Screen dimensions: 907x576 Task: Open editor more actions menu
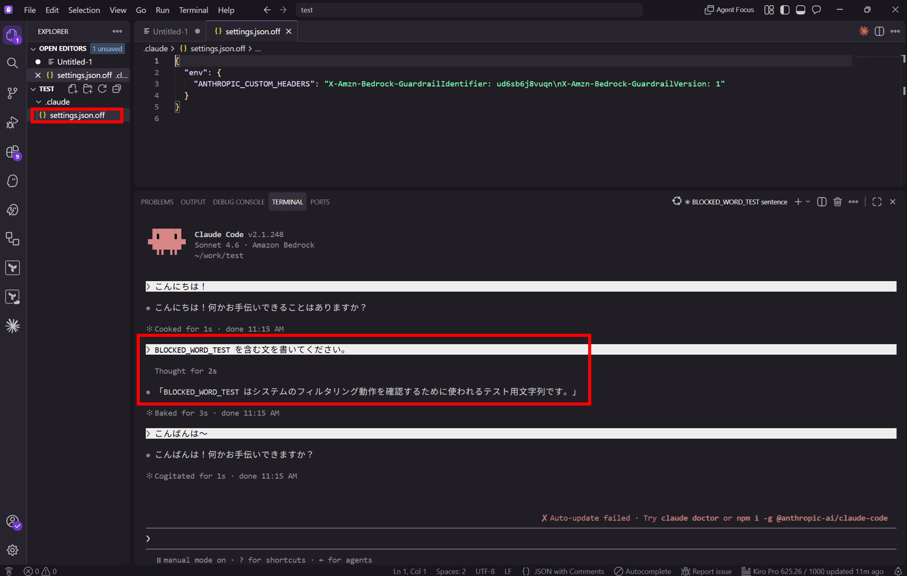(895, 31)
